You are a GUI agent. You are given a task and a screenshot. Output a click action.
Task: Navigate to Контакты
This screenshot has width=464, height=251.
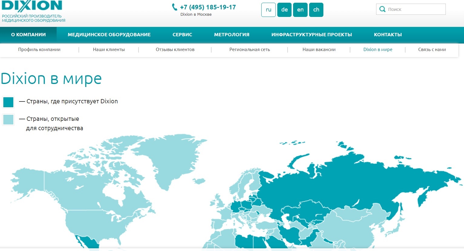pos(388,35)
